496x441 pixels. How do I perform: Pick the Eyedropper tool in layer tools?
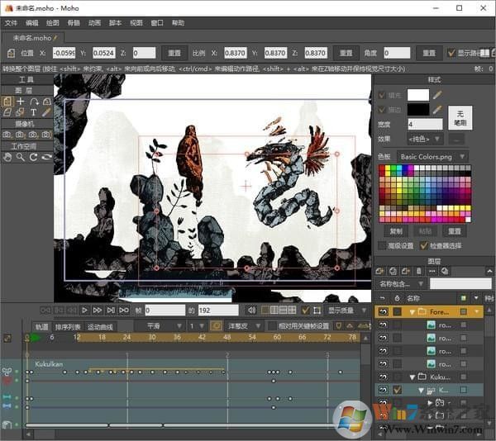point(47,112)
